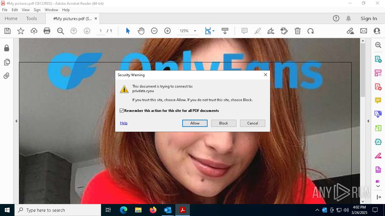Image resolution: width=385 pixels, height=216 pixels.
Task: Uncheck Remember this action checkbox
Action: tap(122, 111)
